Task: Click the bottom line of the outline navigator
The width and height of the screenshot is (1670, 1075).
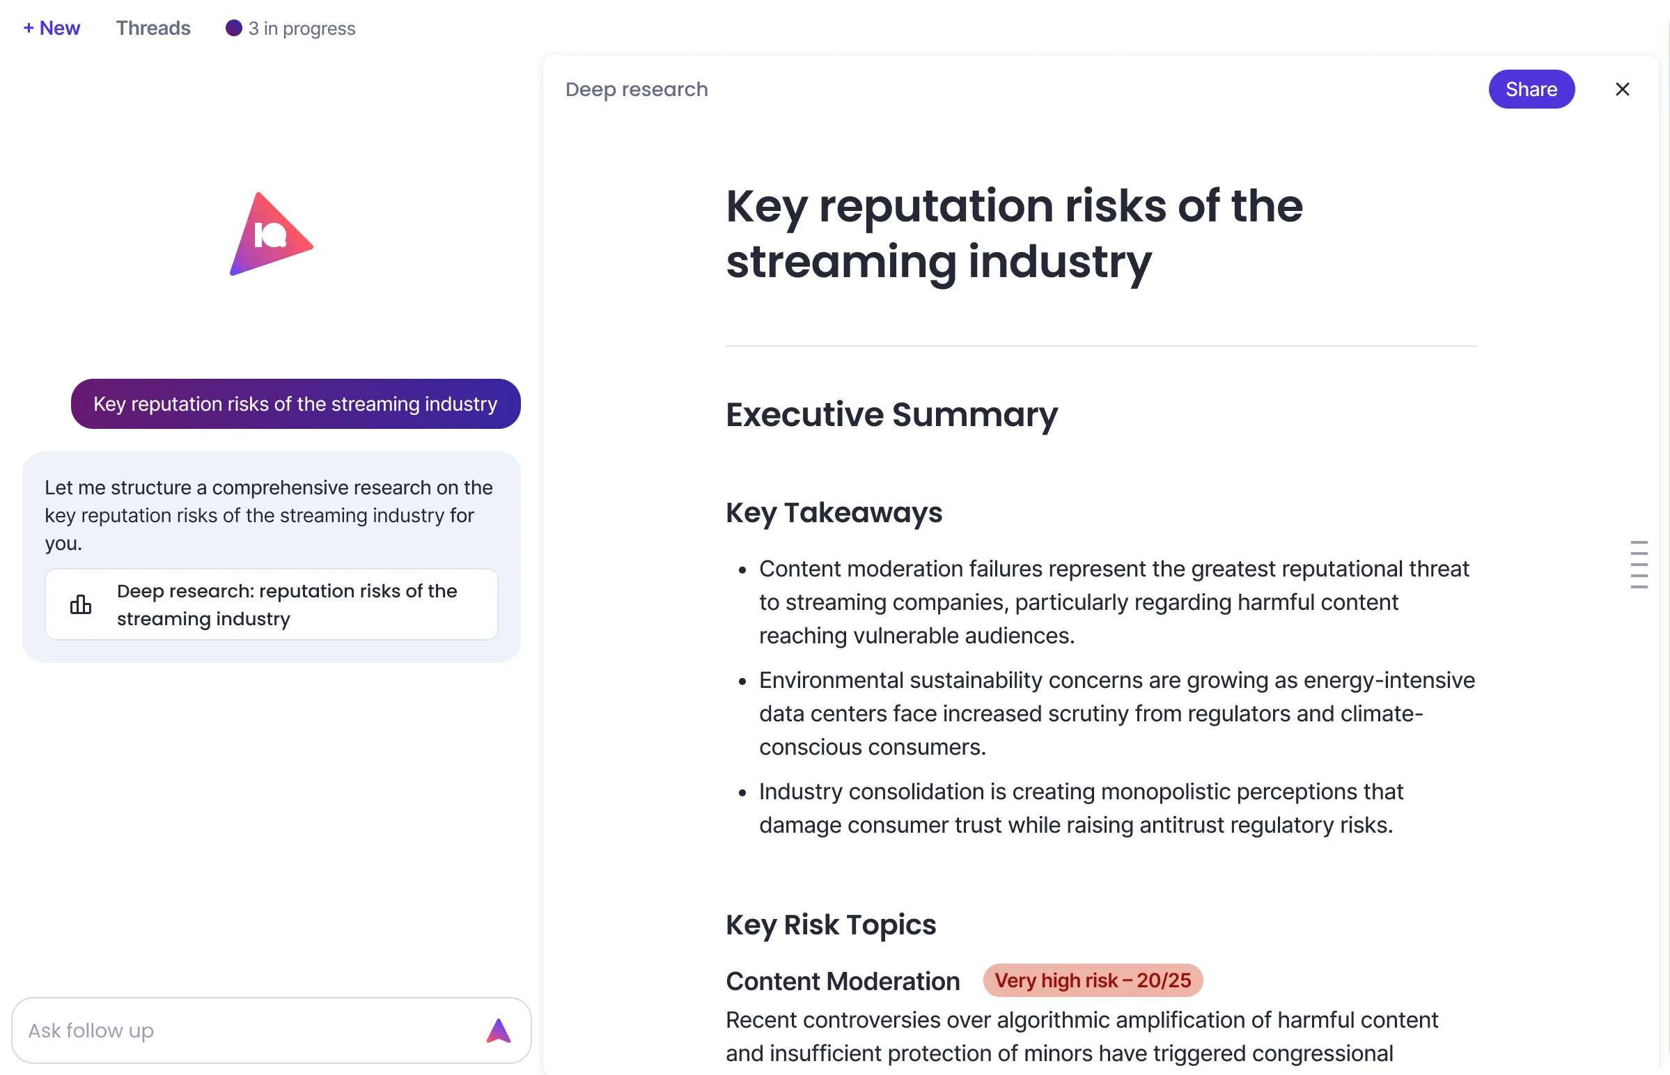Action: coord(1639,587)
